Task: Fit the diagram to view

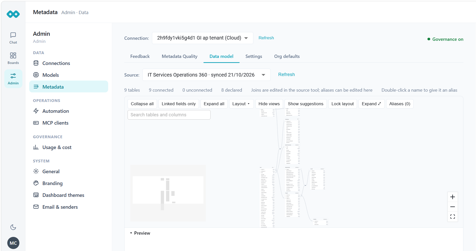Action: 452,217
